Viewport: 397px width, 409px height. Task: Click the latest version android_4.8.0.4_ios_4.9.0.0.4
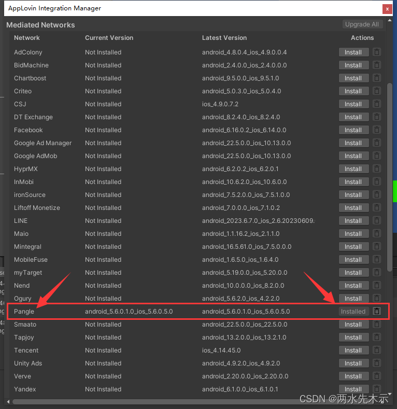(245, 52)
